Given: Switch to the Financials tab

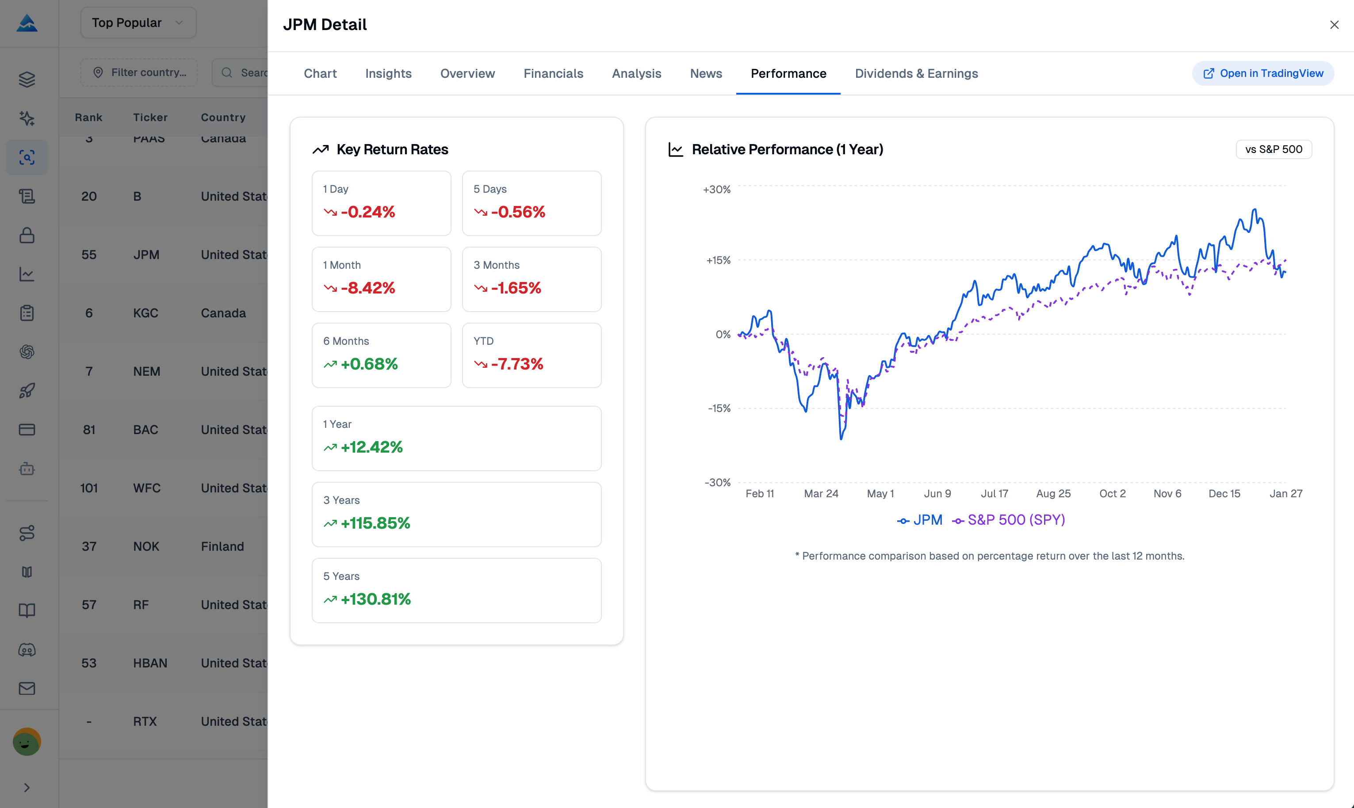Looking at the screenshot, I should tap(553, 73).
